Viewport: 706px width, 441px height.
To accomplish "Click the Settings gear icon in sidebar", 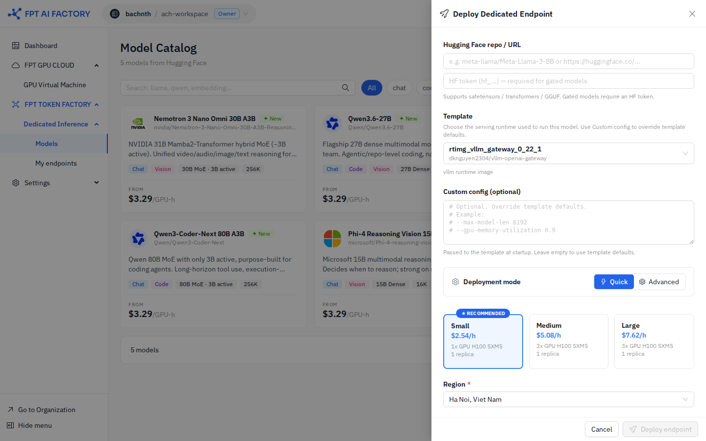I will click(16, 183).
